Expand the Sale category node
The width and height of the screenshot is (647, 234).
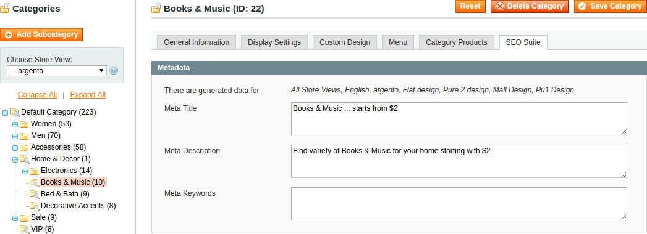pyautogui.click(x=15, y=217)
